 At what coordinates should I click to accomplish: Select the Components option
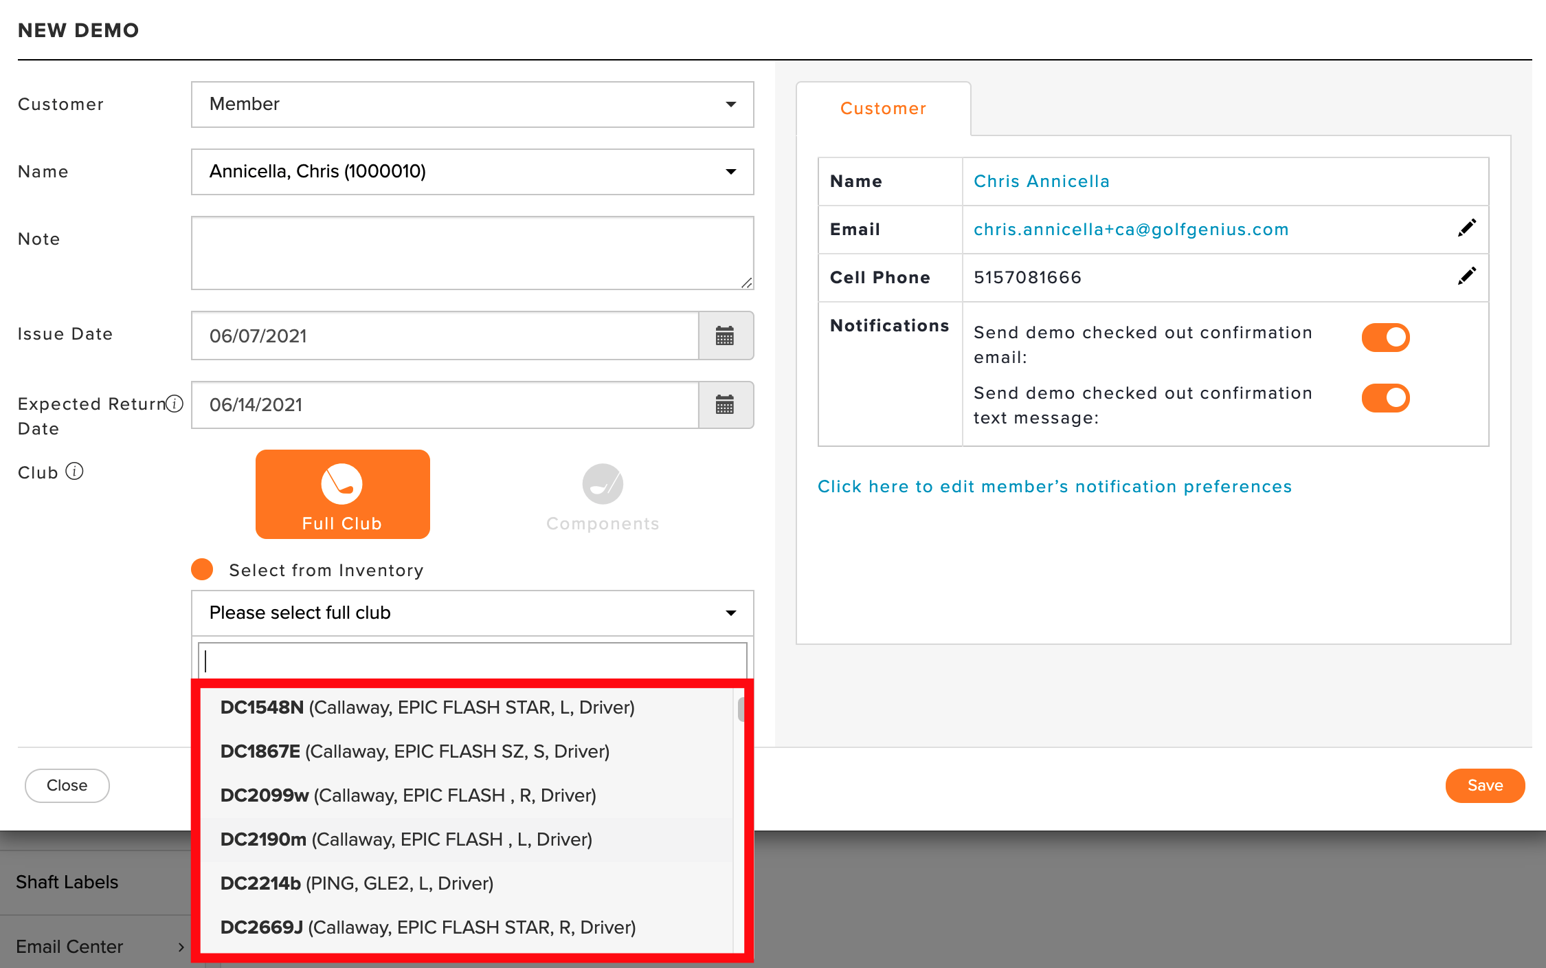tap(603, 498)
